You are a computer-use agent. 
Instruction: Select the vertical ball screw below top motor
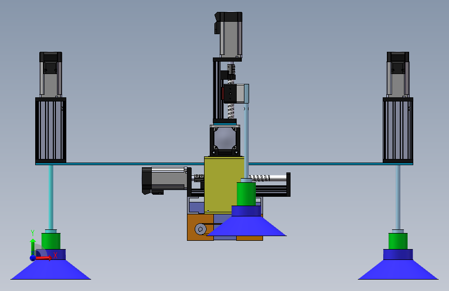point(231,111)
